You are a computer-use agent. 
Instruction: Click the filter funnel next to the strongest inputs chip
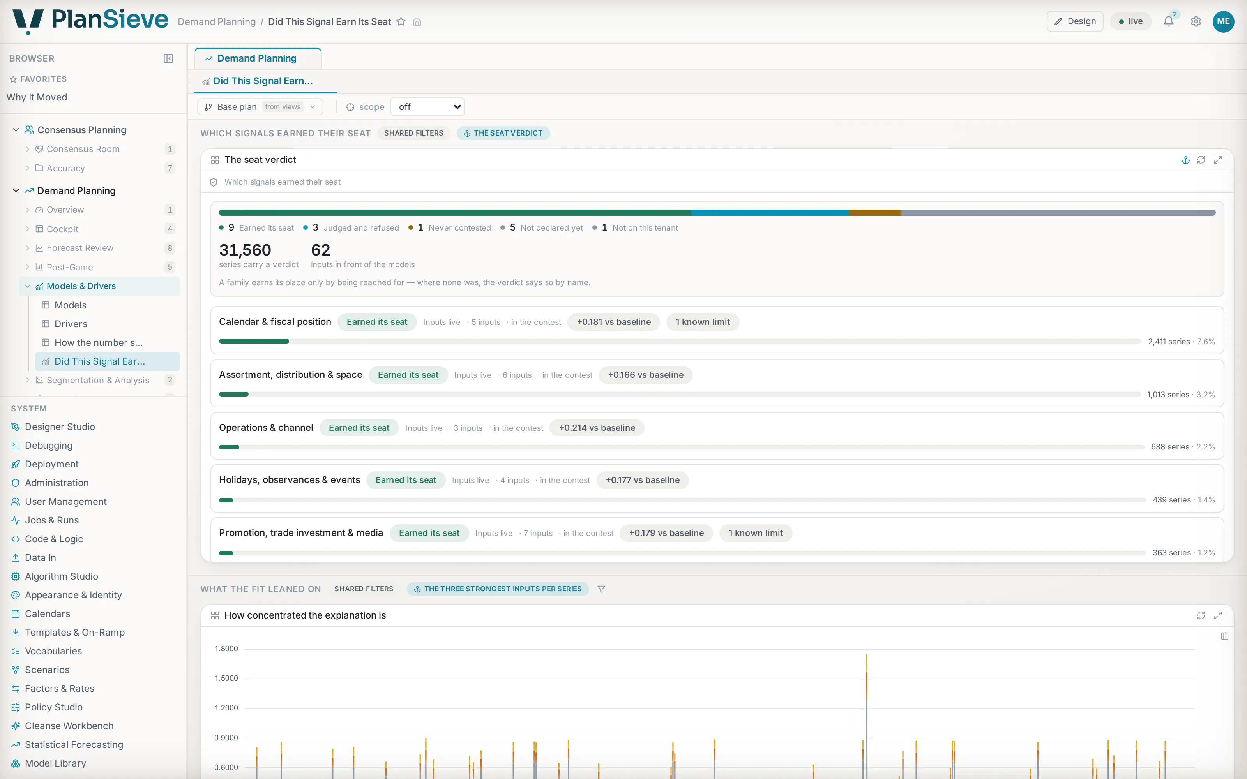click(601, 589)
